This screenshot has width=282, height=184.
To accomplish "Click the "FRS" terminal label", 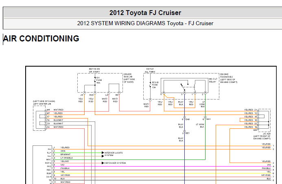I will pos(49,167).
